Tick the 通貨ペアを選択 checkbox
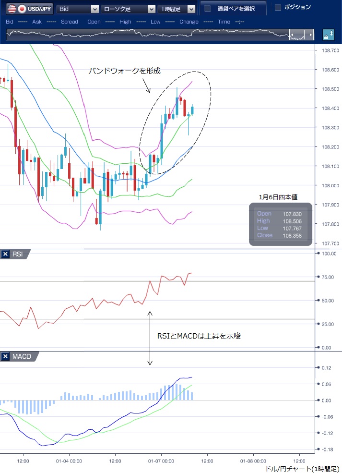The image size is (342, 473). [x=208, y=9]
